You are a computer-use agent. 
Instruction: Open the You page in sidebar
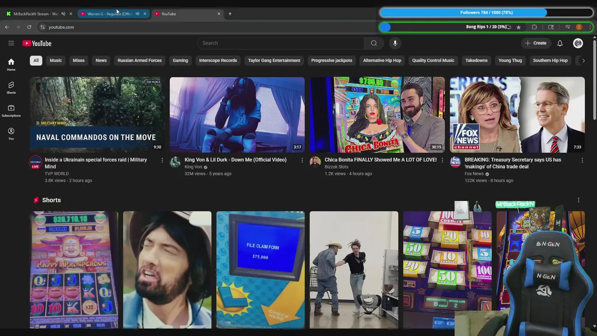tap(11, 134)
